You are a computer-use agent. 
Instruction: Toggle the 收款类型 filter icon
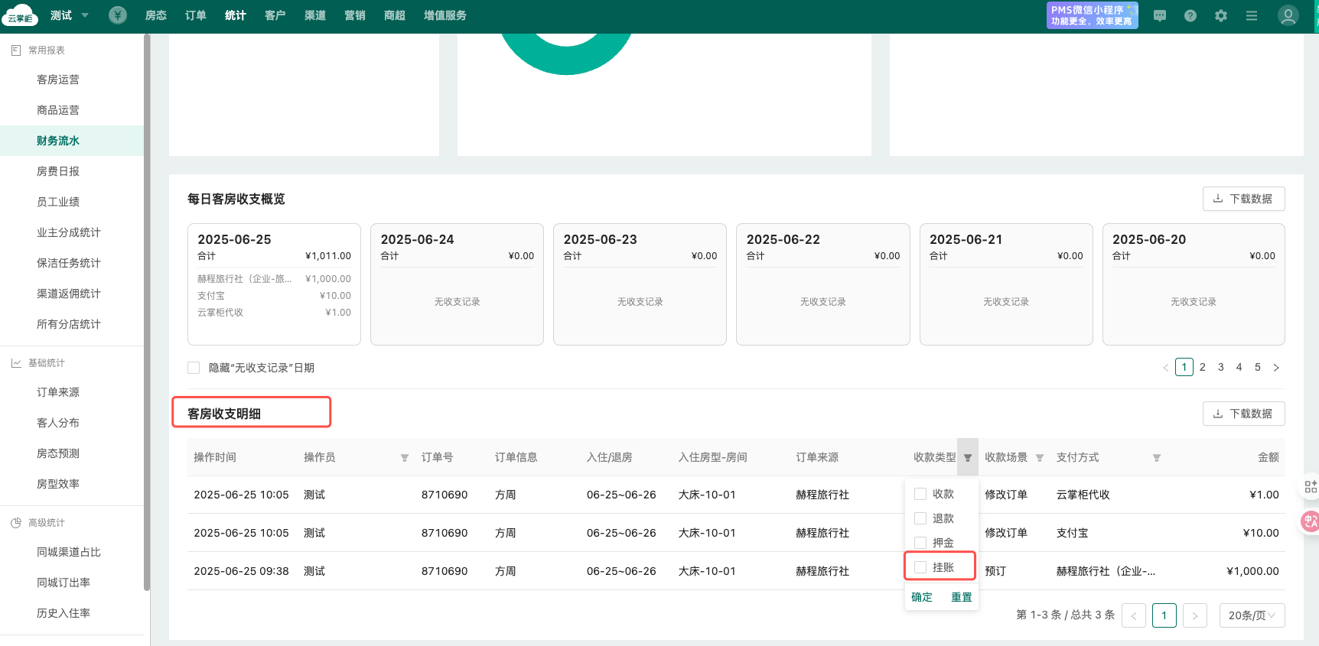click(968, 458)
